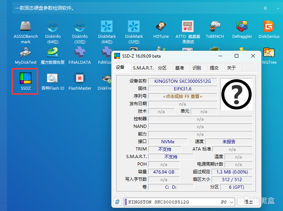Click the SSD-Z refresh icon button
283x211 pixels.
click(118, 202)
